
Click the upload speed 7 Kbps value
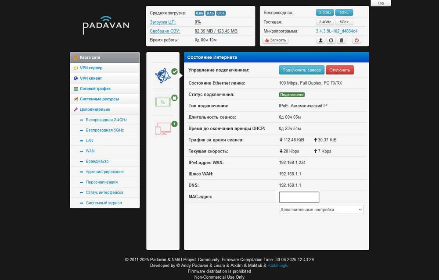coord(323,151)
